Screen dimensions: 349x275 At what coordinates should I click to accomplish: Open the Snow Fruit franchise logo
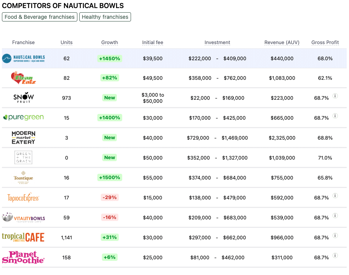(x=24, y=97)
